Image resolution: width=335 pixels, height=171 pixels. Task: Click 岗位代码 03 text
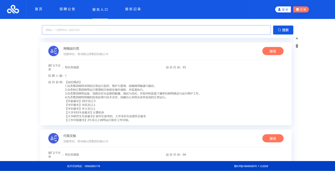(x=176, y=68)
